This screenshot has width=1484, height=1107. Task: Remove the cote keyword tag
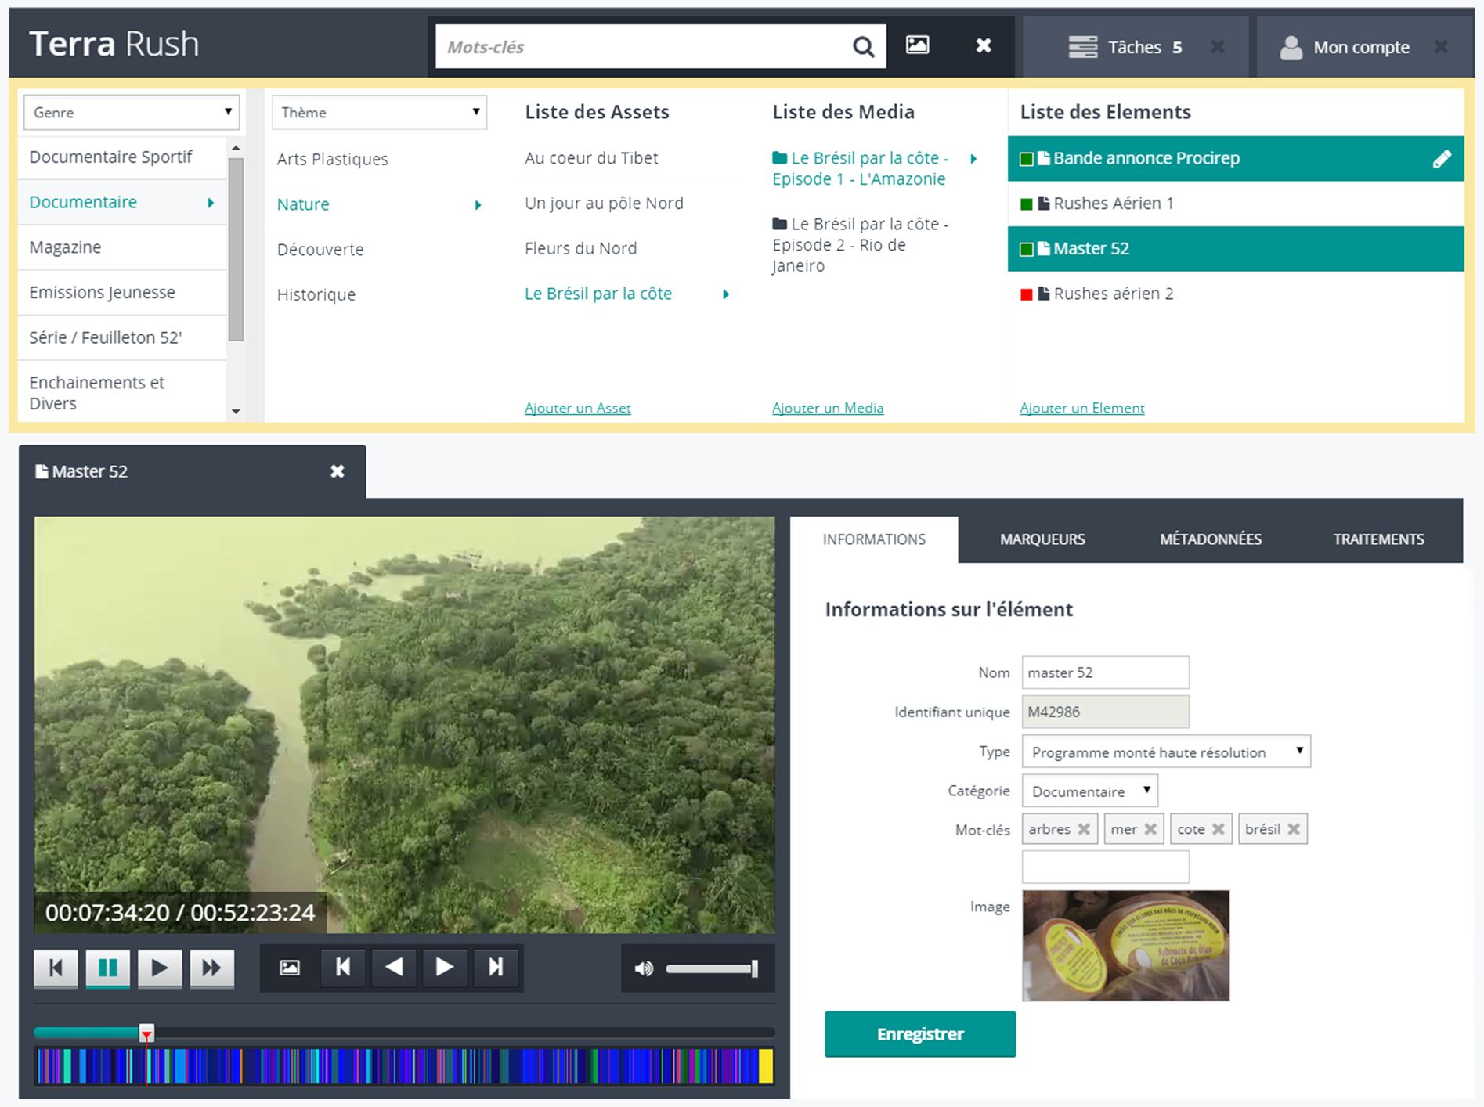(x=1219, y=829)
